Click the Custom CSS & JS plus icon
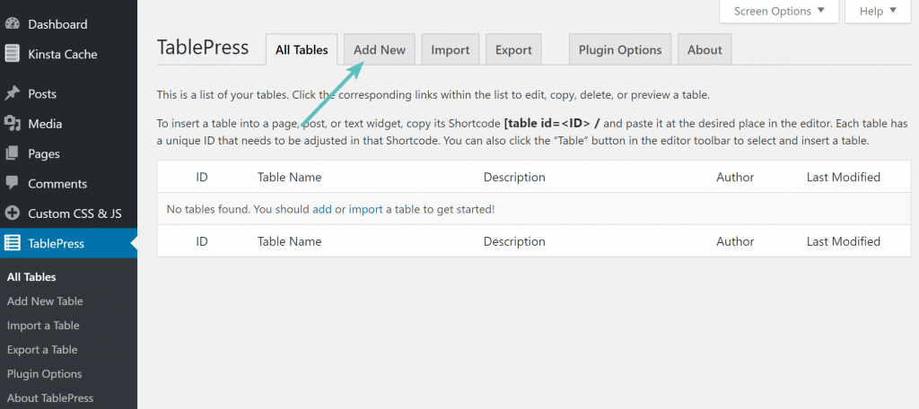This screenshot has width=919, height=409. [13, 213]
